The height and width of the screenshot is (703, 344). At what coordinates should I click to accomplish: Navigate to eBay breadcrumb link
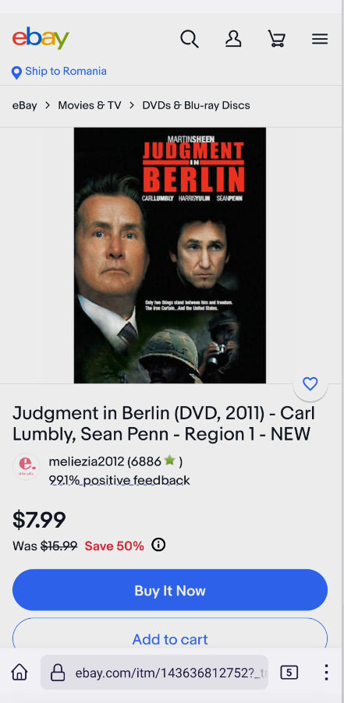click(25, 105)
